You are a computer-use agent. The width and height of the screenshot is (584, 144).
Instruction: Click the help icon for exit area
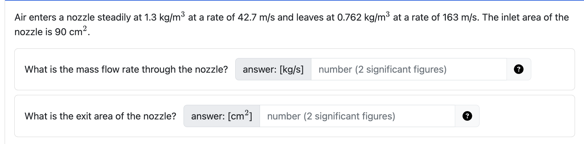(467, 116)
